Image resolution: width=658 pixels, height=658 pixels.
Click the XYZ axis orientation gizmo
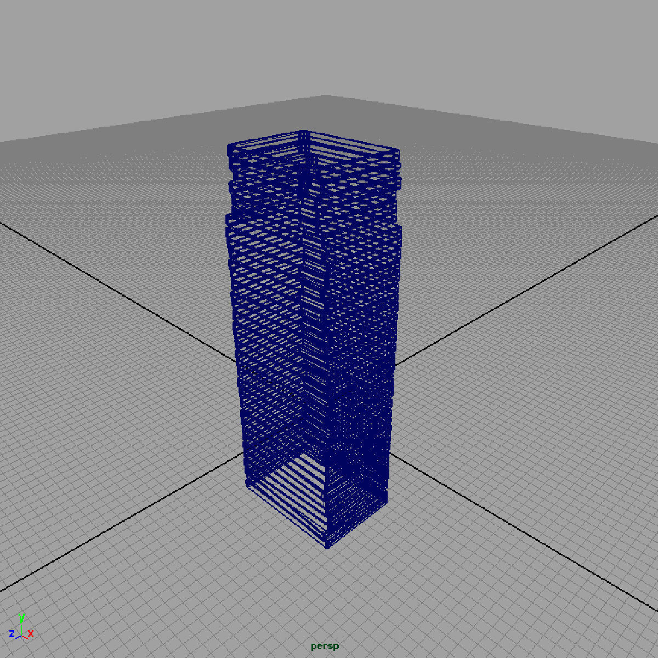[x=21, y=627]
